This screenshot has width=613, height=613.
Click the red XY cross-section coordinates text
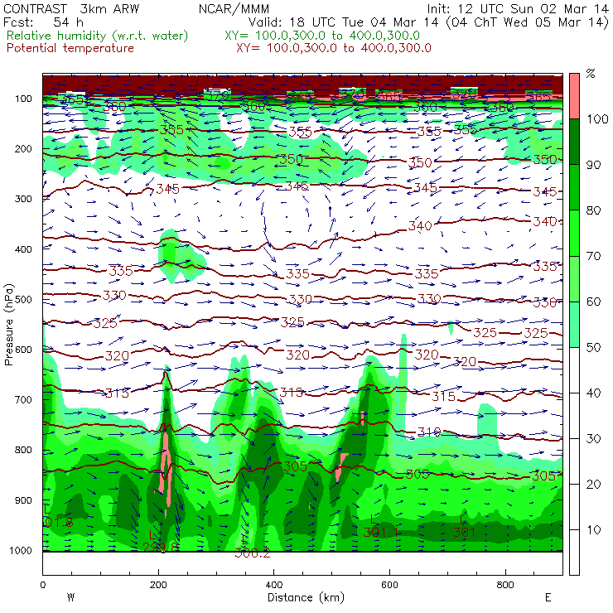(x=334, y=48)
